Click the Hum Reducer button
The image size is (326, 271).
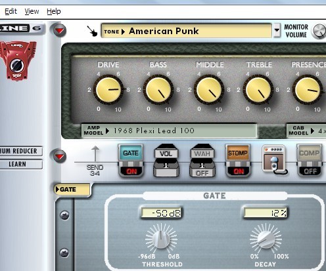pyautogui.click(x=21, y=151)
